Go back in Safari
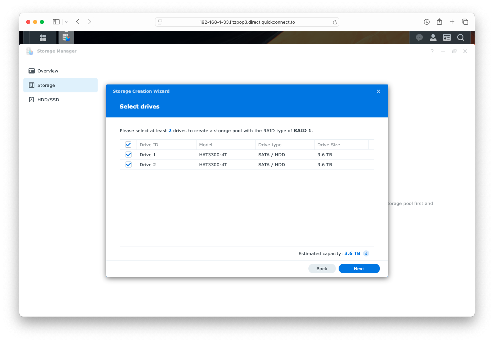The image size is (494, 342). pyautogui.click(x=78, y=22)
